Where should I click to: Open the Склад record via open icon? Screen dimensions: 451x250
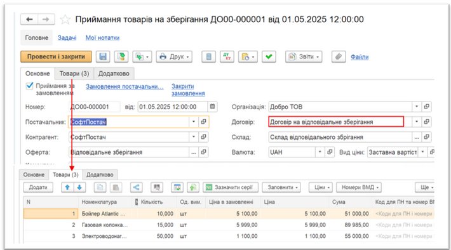pyautogui.click(x=427, y=137)
